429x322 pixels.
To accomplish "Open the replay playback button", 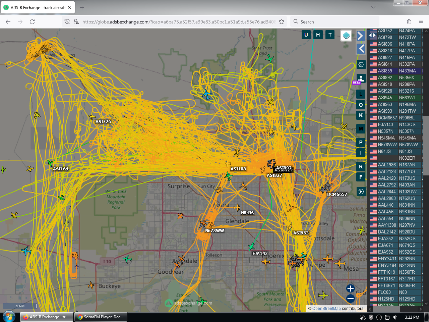I will click(x=361, y=192).
